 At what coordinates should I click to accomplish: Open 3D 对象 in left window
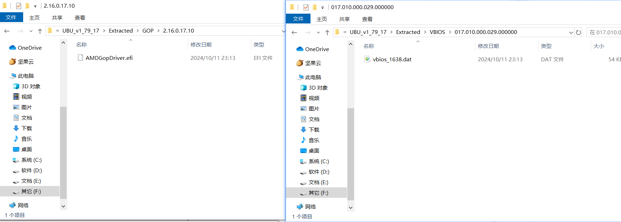tap(31, 86)
